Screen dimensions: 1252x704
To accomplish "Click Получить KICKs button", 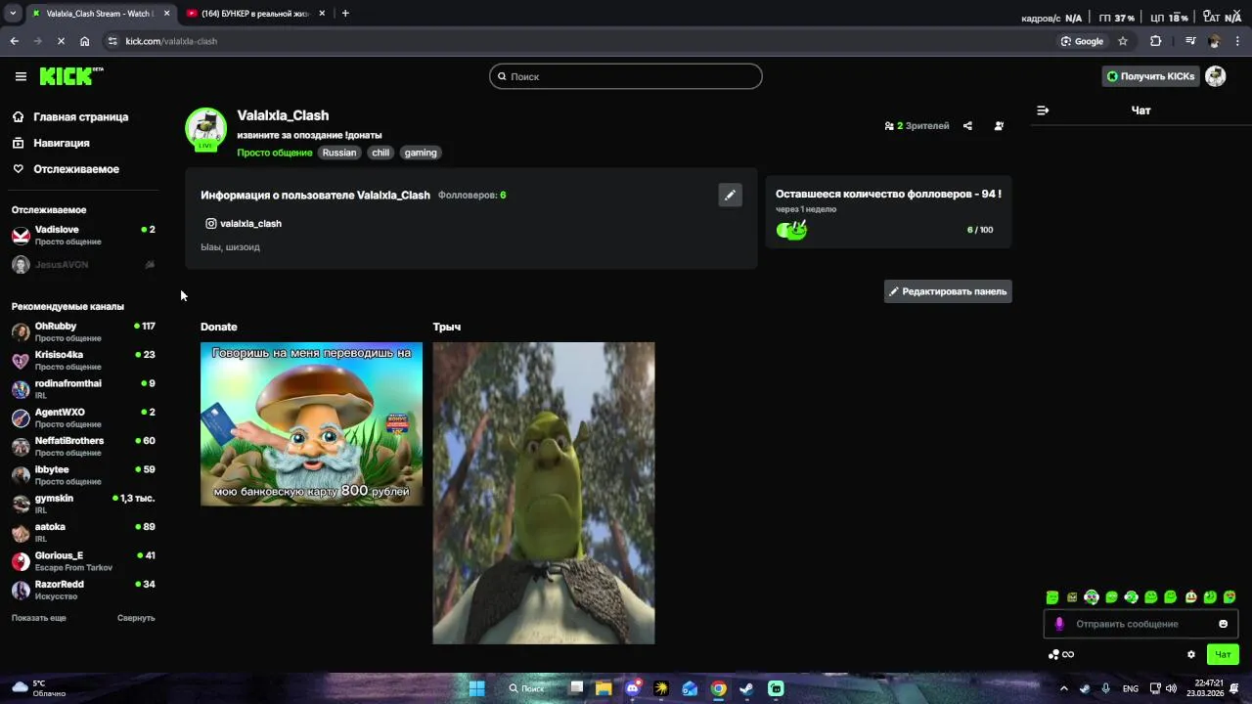I will 1150,76.
